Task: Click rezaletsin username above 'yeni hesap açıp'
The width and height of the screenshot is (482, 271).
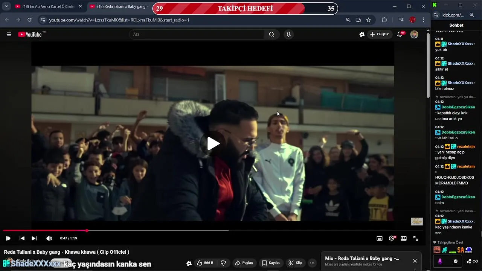Action: [466, 146]
